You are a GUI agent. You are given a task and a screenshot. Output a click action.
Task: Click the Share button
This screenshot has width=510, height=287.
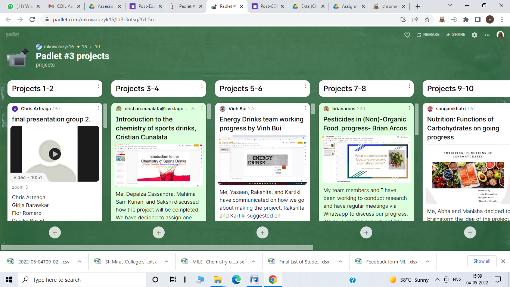point(455,34)
